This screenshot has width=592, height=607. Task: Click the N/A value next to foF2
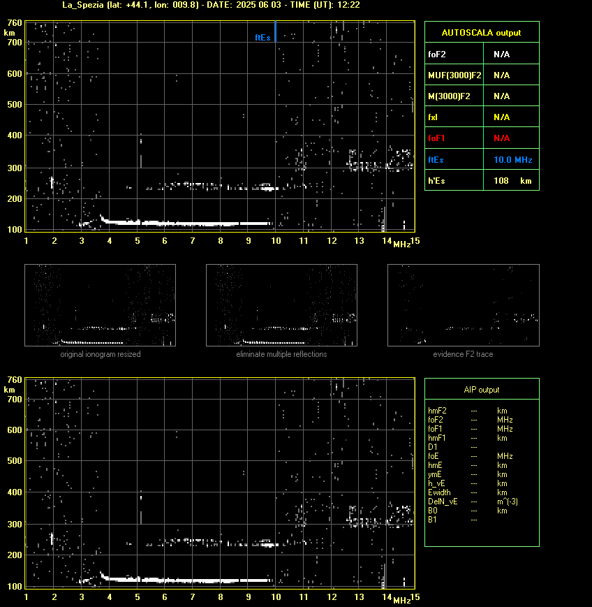[501, 54]
